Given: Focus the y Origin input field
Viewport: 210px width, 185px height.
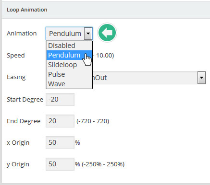Looking at the screenshot, I should [x=60, y=164].
